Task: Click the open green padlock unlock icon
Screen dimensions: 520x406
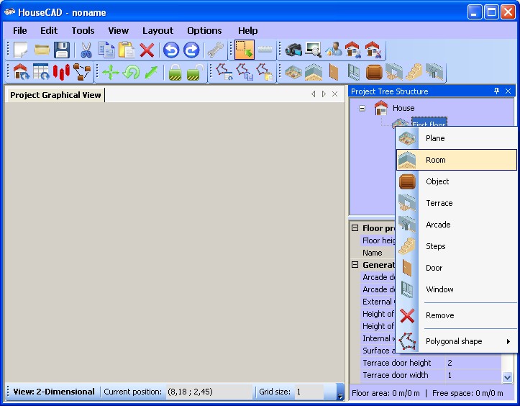Action: 196,72
